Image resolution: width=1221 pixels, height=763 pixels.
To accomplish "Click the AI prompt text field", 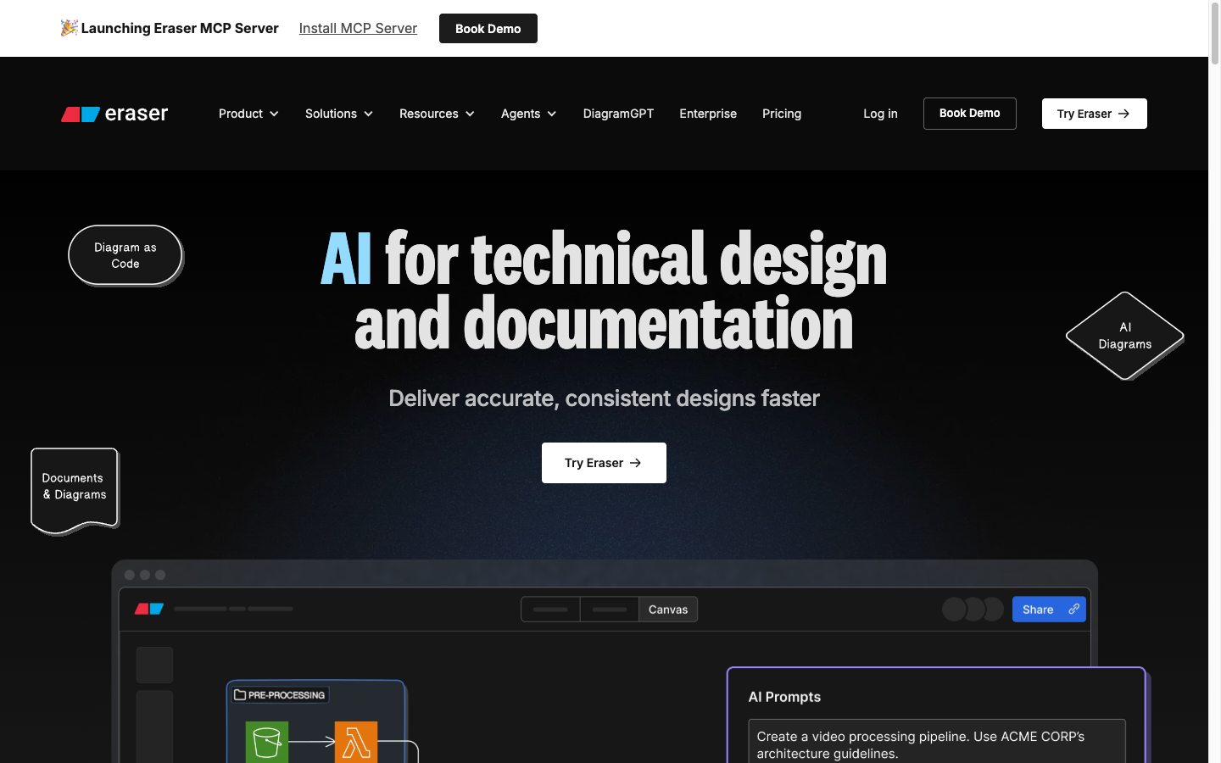I will pyautogui.click(x=937, y=742).
